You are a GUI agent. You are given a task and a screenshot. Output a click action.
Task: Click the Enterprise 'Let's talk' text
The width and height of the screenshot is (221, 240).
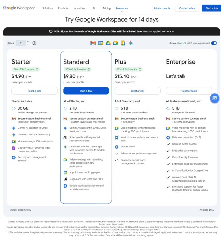176,76
